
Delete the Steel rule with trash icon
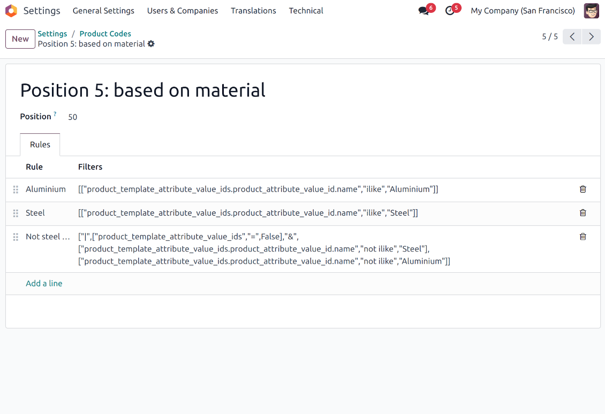pyautogui.click(x=583, y=213)
